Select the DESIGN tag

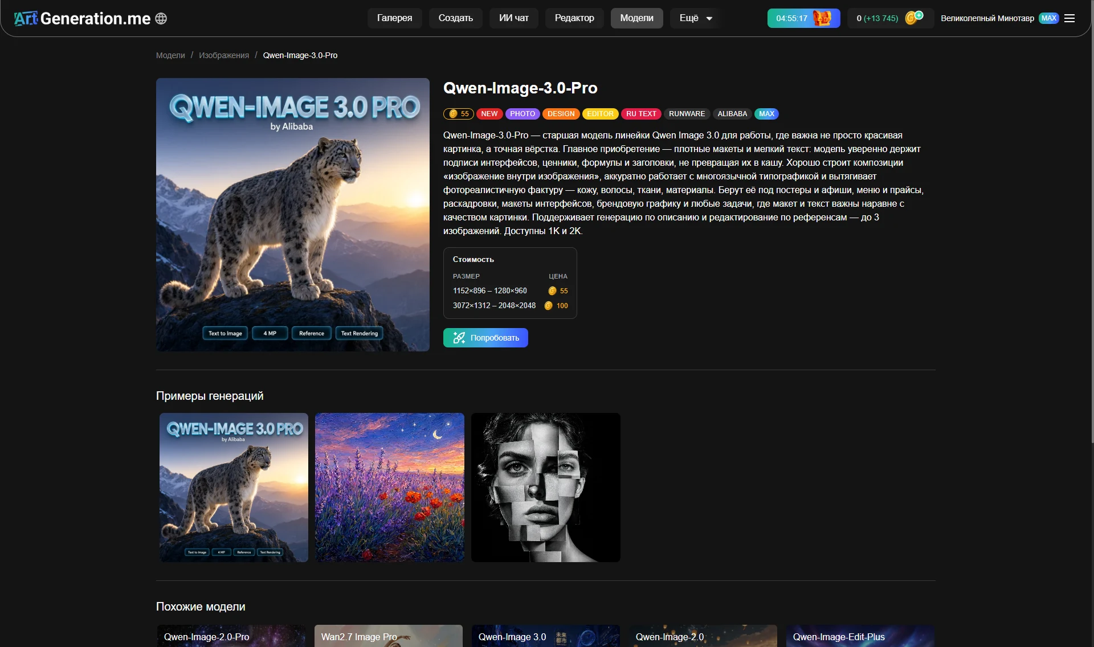(561, 114)
